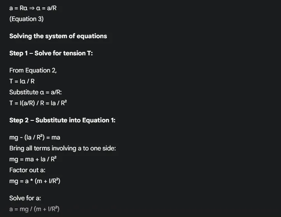Click the 'mg = a * (m + I/R²)' equation

point(35,181)
